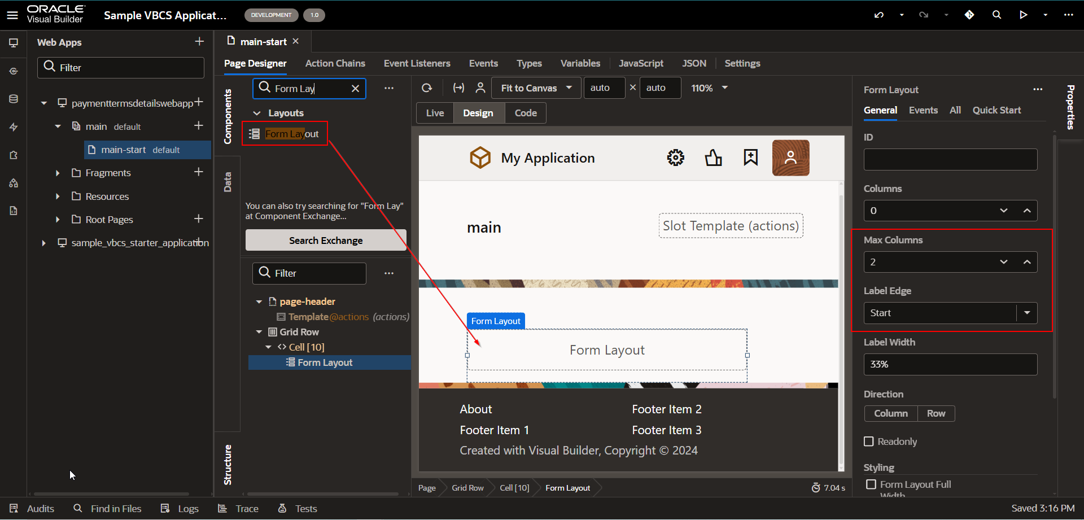Click the Label Width field
The height and width of the screenshot is (520, 1084).
[x=950, y=364]
